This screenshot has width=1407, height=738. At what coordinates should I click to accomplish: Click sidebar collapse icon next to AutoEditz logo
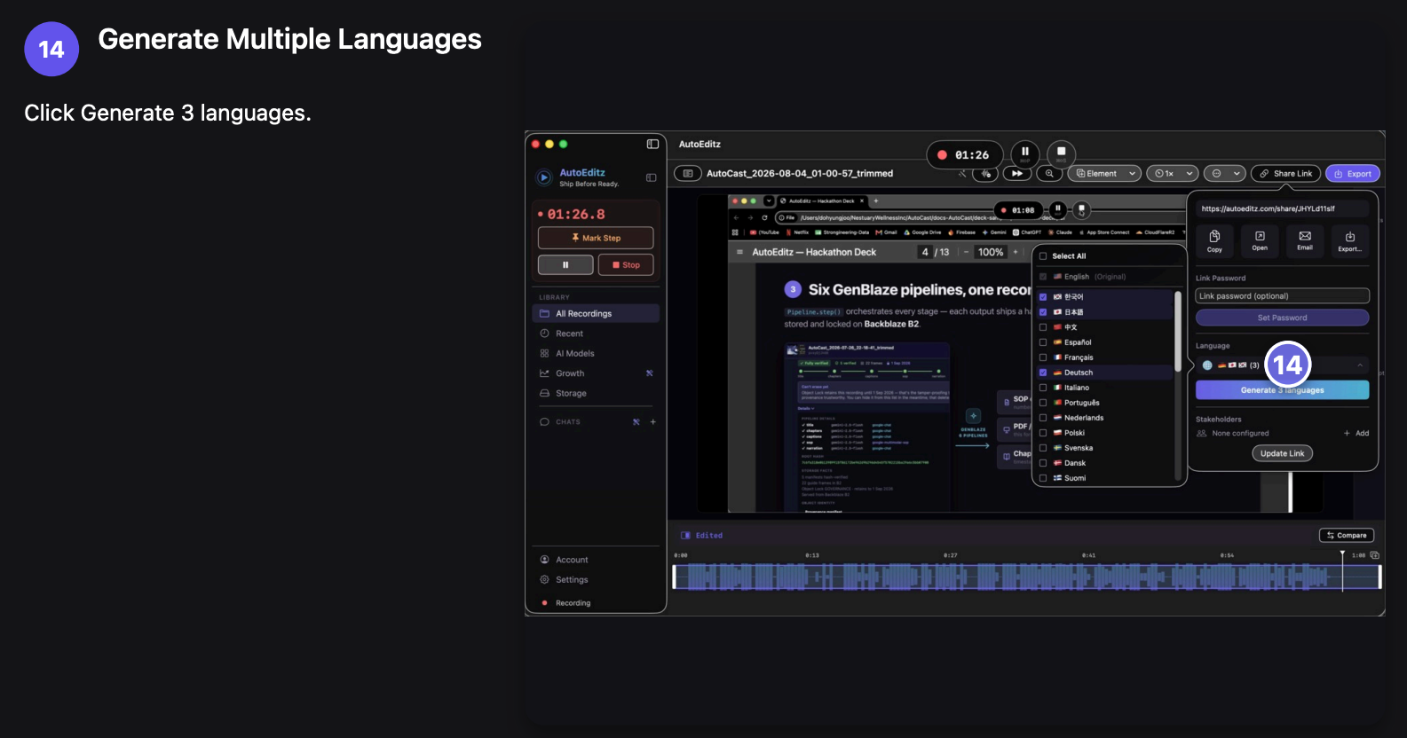[x=651, y=177]
